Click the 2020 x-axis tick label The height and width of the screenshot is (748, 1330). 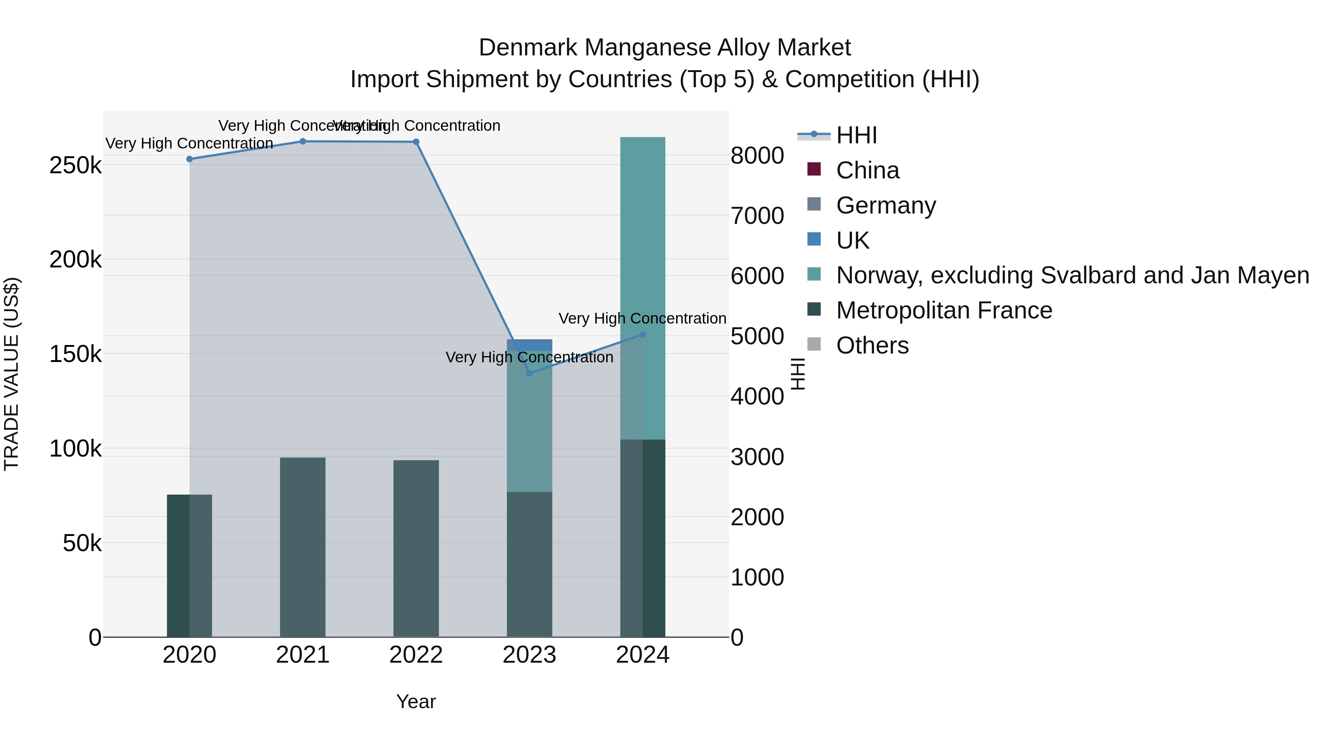pos(190,655)
